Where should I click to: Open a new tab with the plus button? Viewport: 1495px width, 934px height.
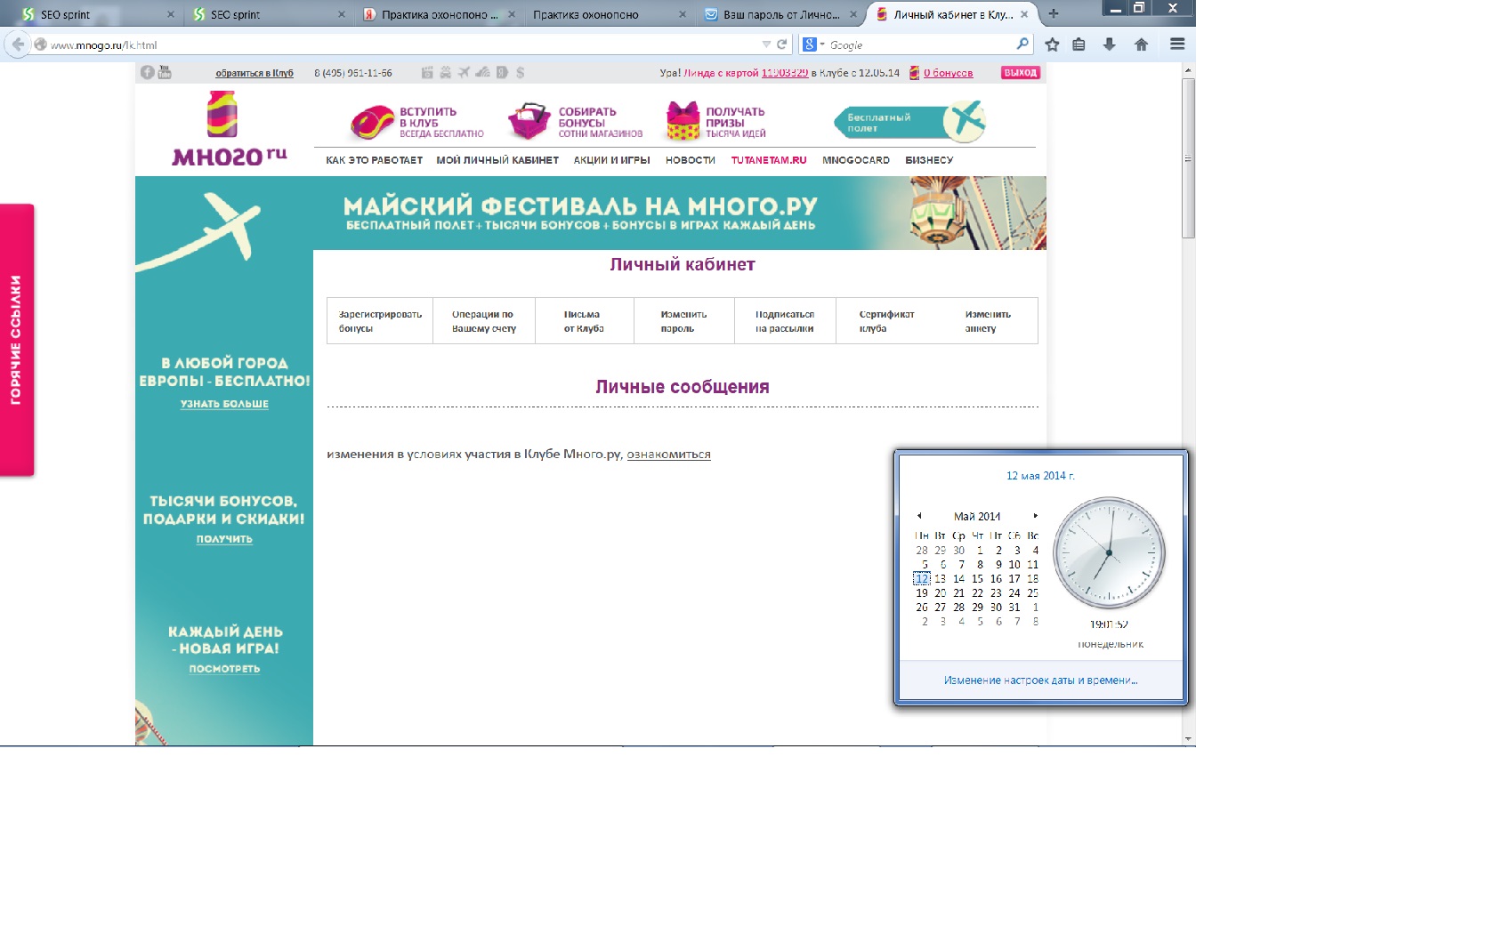1054,13
